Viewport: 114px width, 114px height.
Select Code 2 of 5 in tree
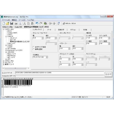(11, 43)
